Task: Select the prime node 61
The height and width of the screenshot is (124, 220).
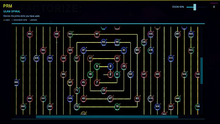Action: tap(103, 42)
